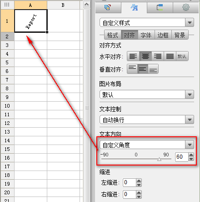Open the 自动换行 text control dropdown

click(190, 119)
